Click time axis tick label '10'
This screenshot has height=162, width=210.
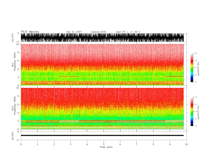tap(186, 144)
